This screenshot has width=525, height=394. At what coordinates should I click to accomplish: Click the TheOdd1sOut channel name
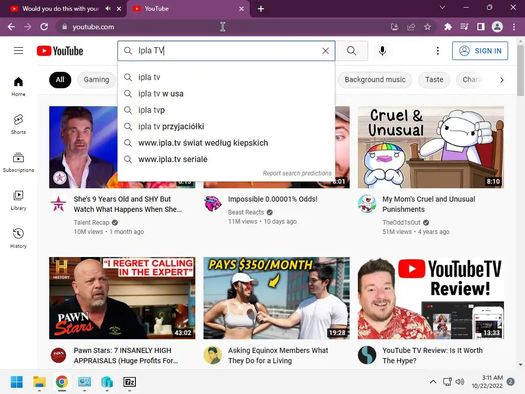pyautogui.click(x=401, y=223)
